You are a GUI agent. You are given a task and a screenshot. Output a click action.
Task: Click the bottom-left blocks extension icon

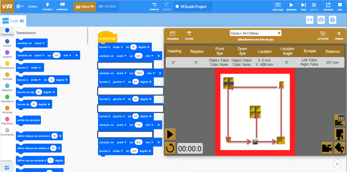[x=7, y=167]
